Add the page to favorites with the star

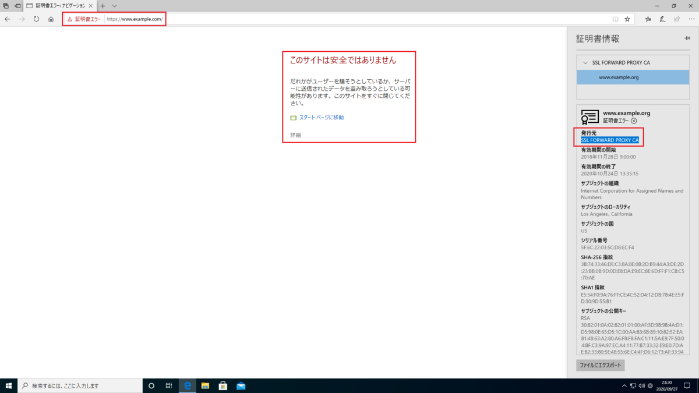click(627, 19)
